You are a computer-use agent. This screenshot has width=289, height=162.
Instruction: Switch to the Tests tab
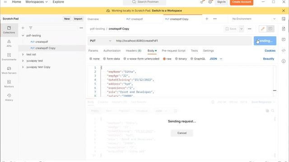[x=194, y=51]
